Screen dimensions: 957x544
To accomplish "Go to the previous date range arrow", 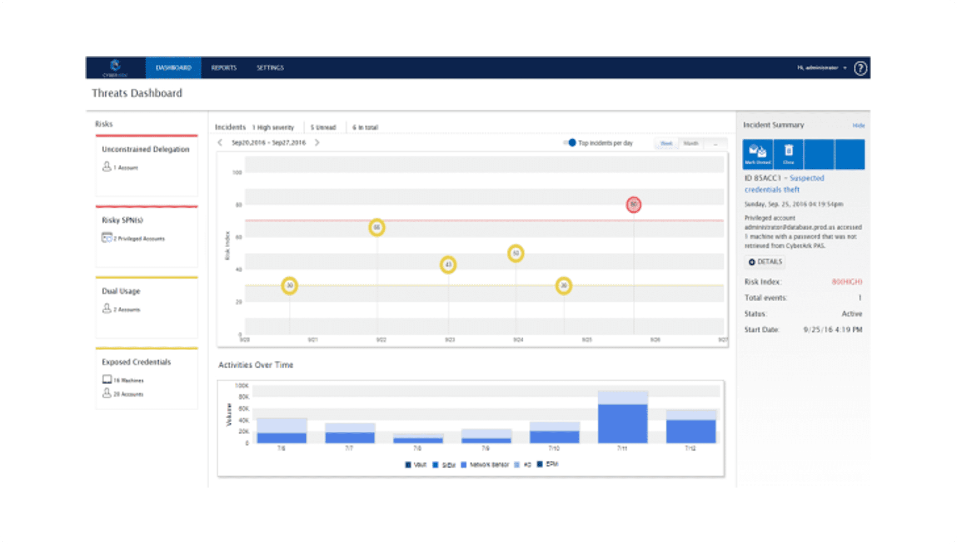I will pyautogui.click(x=220, y=143).
